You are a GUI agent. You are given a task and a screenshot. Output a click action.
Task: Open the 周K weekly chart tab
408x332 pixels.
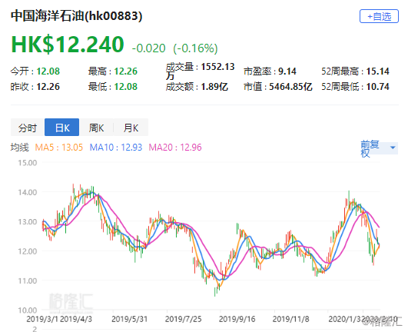[96, 128]
